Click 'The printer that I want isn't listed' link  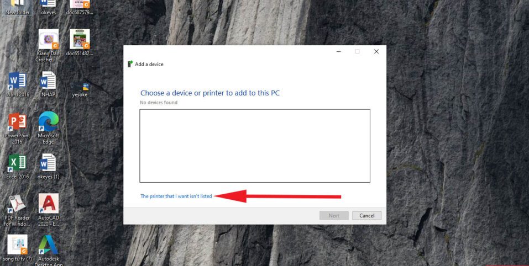(176, 196)
